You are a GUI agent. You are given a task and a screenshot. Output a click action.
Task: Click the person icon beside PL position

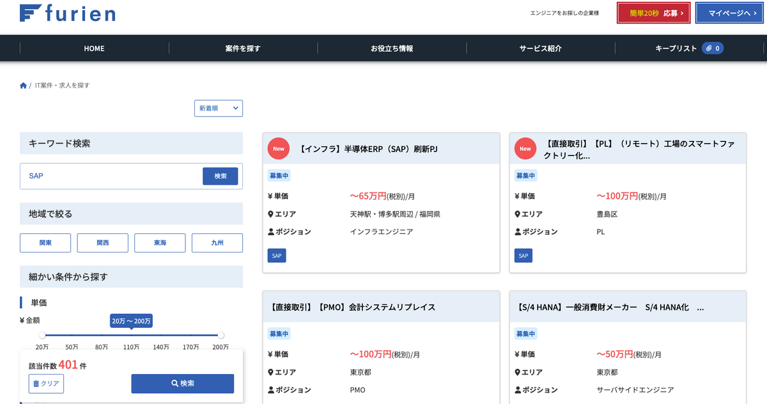point(518,231)
